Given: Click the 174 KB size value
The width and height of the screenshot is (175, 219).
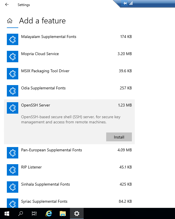Looking at the screenshot, I should [126, 37].
